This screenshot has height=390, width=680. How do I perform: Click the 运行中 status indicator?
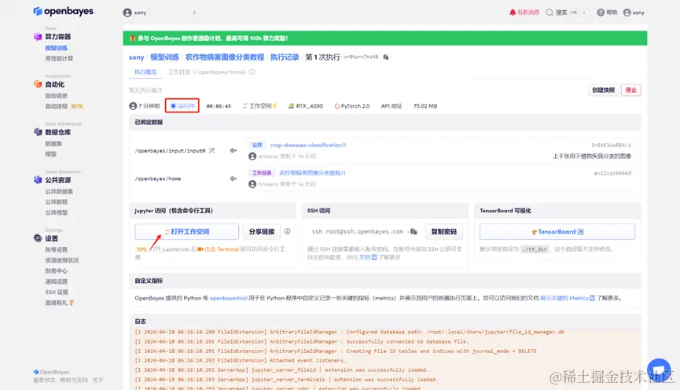[182, 106]
